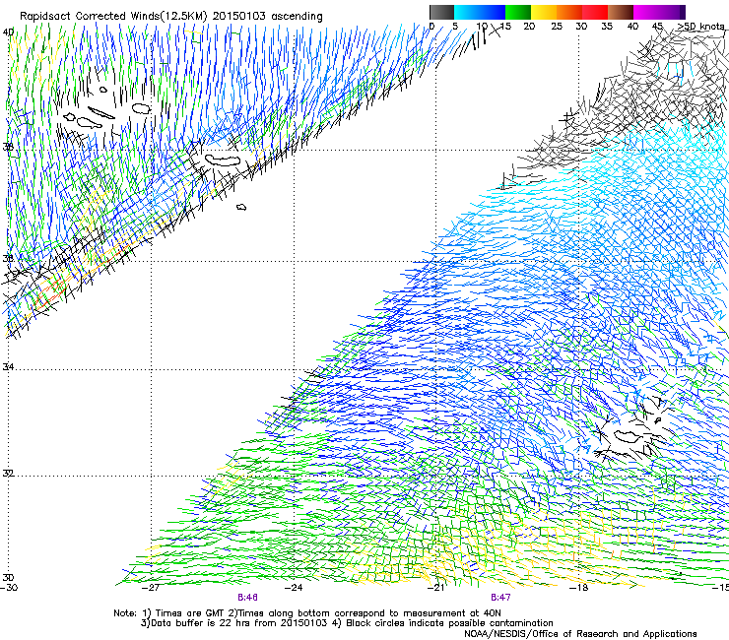Click the longitude axis label '-24'
This screenshot has width=729, height=640.
[x=294, y=588]
